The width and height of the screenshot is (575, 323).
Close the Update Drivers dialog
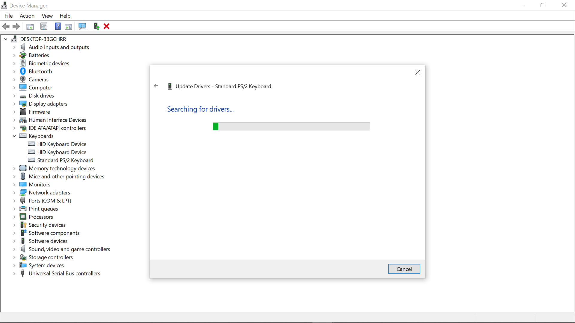[417, 72]
